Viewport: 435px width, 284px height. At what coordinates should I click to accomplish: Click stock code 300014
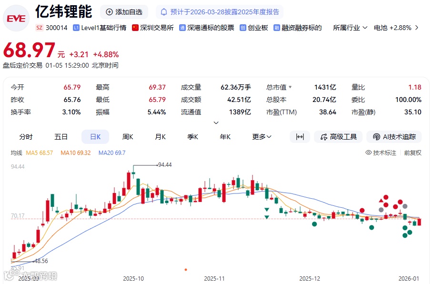coord(57,28)
